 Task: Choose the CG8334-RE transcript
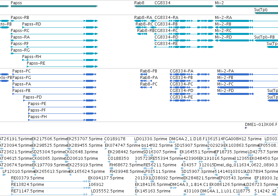[166, 44]
